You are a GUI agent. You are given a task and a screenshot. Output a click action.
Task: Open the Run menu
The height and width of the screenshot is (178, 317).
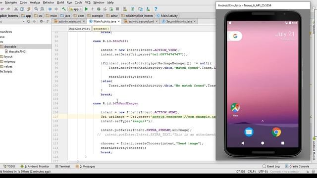point(69,2)
